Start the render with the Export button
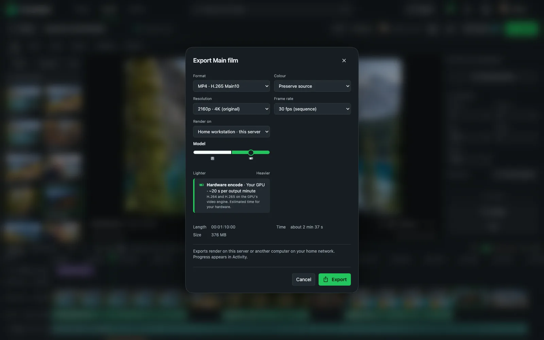Image resolution: width=544 pixels, height=340 pixels. 335,279
